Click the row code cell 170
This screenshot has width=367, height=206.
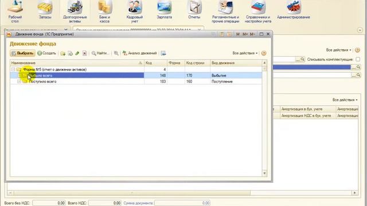click(197, 76)
